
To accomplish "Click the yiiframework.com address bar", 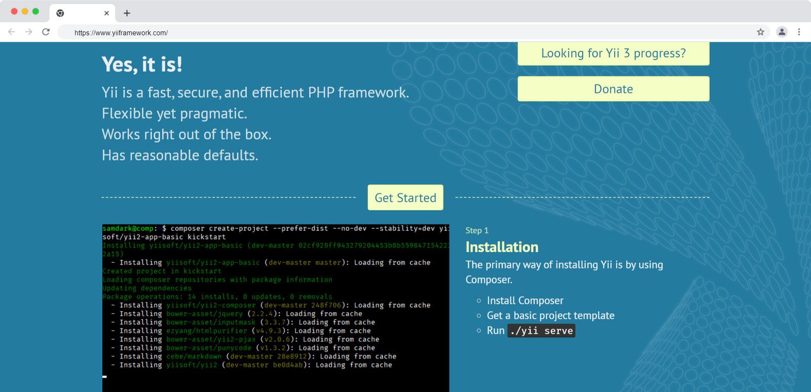I will pos(405,32).
